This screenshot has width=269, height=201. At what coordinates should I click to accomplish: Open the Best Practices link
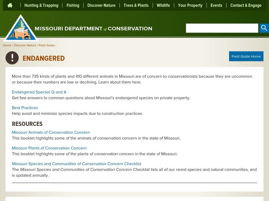25,108
